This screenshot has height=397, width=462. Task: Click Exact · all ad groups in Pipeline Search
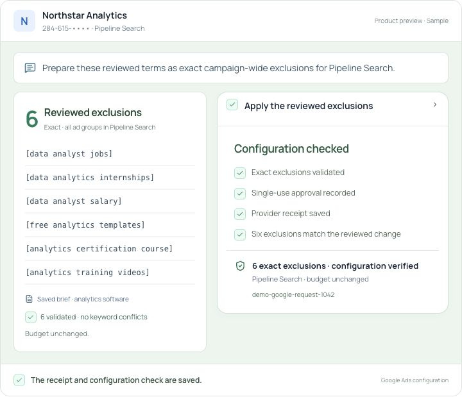click(x=99, y=127)
